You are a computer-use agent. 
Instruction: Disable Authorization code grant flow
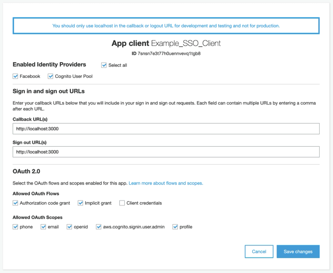[x=15, y=203]
